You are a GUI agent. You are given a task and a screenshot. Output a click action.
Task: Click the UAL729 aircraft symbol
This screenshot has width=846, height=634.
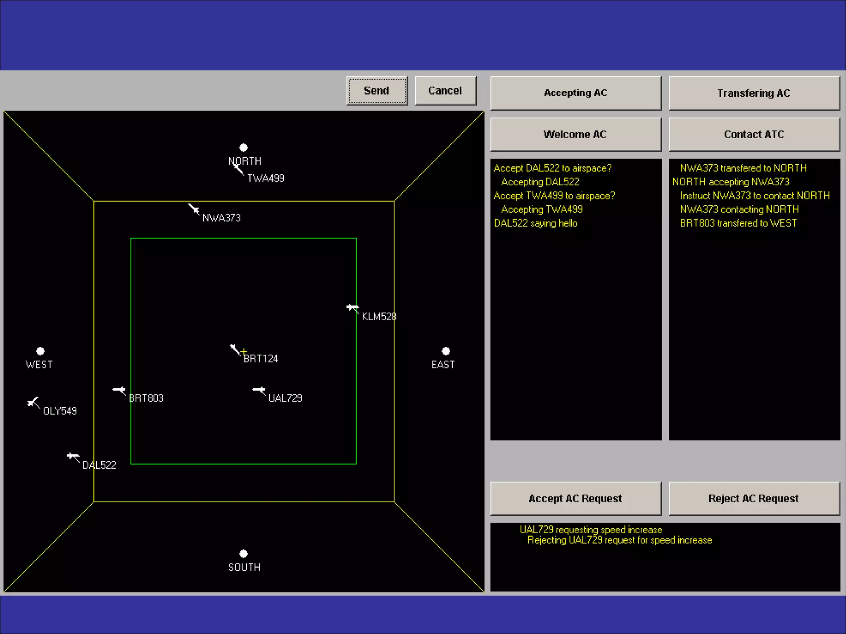click(259, 390)
